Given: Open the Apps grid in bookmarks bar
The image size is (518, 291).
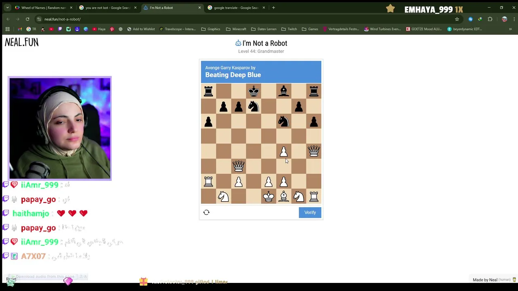Looking at the screenshot, I should click(7, 29).
